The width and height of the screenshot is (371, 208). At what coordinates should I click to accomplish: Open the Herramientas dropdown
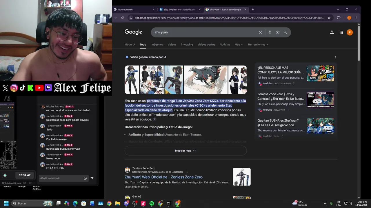(x=258, y=44)
